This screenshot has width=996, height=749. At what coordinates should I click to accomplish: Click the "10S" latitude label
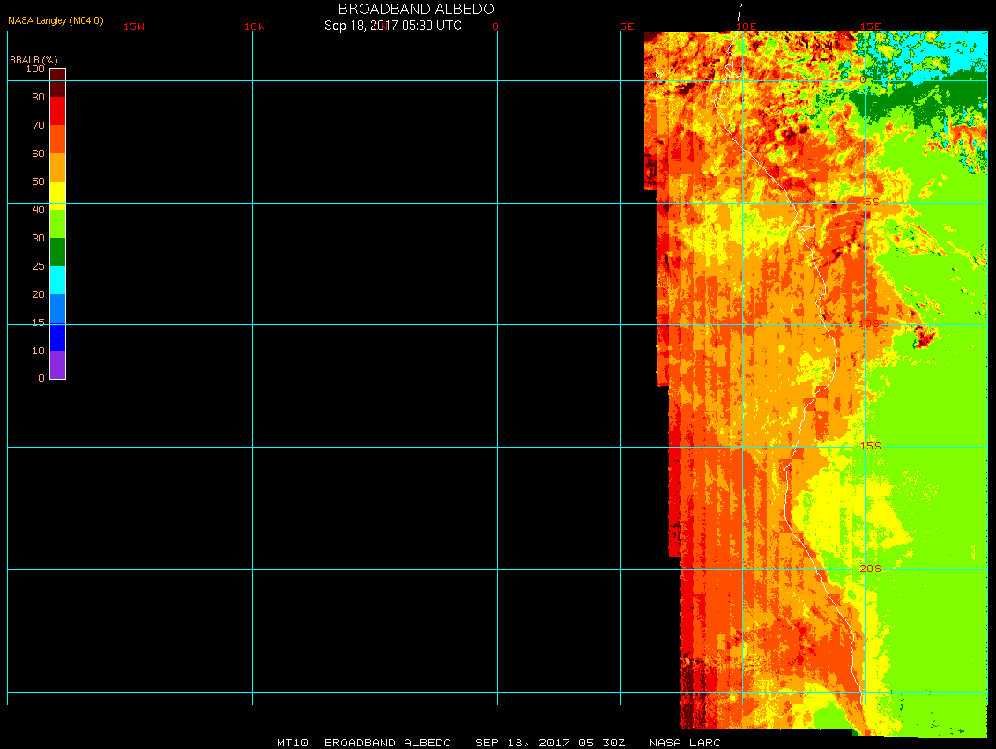(x=870, y=323)
